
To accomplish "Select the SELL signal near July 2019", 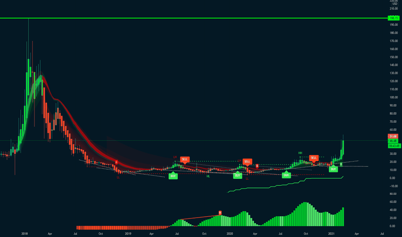I will (185, 159).
